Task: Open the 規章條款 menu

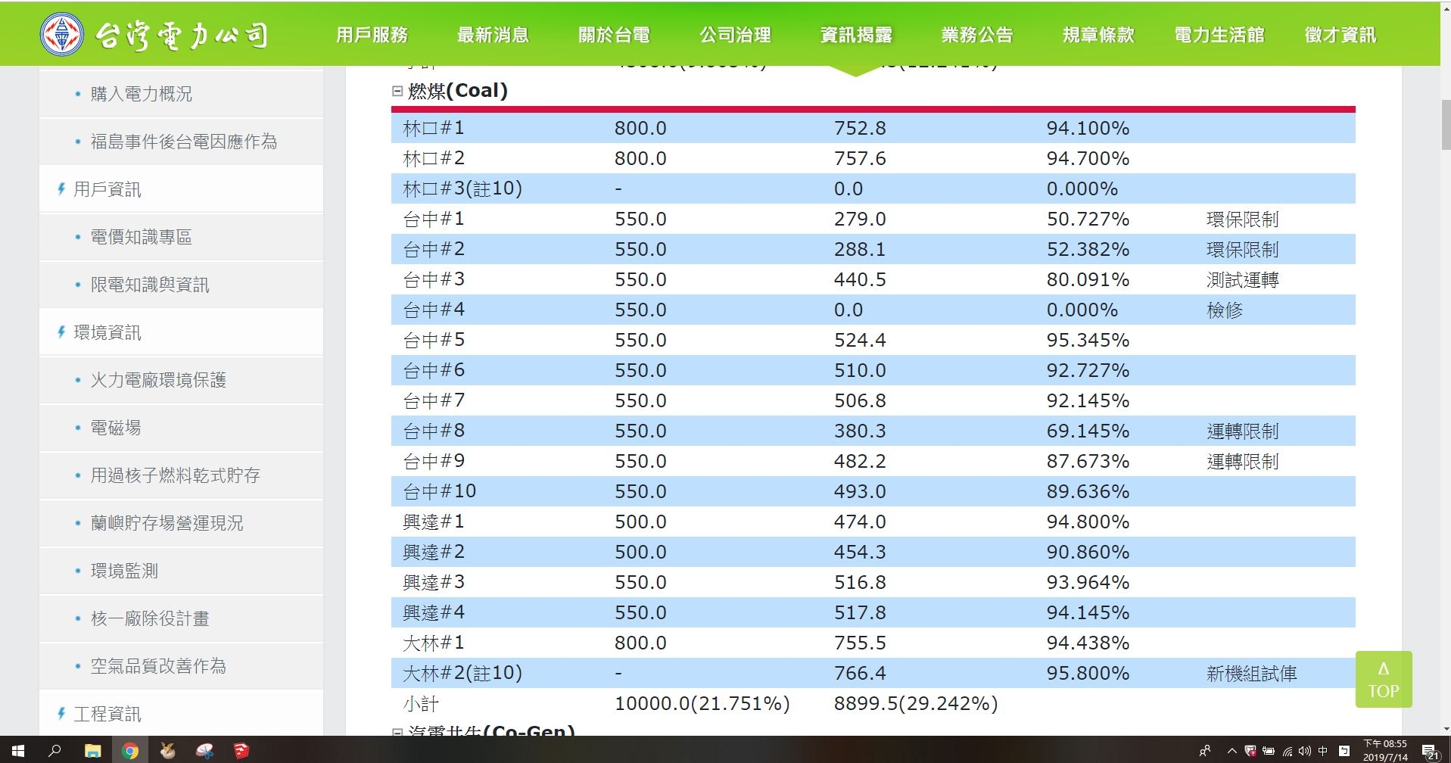Action: (x=1098, y=35)
